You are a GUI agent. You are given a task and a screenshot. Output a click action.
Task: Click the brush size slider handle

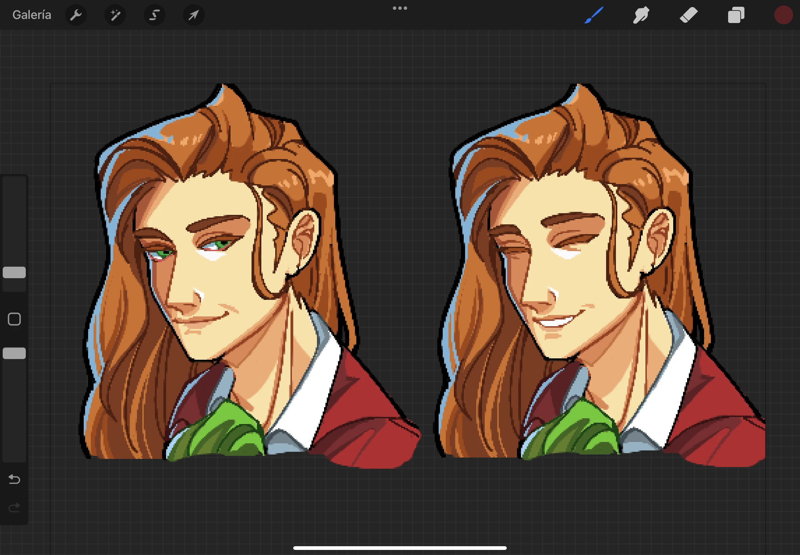[x=14, y=272]
